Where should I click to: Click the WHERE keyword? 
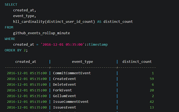[10, 39]
